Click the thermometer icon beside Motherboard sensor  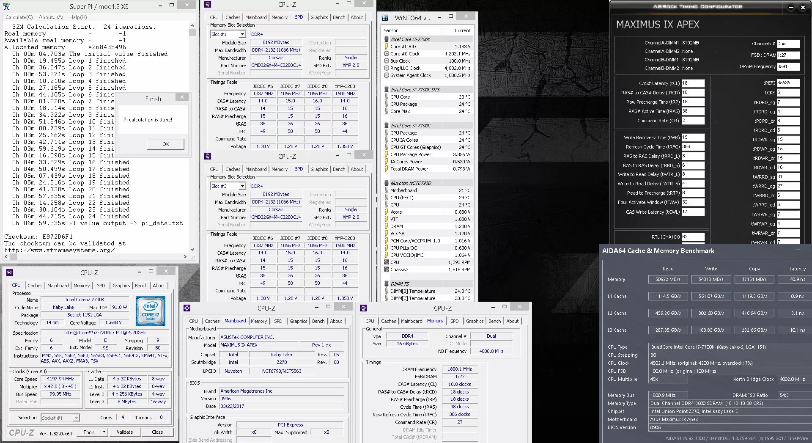(387, 190)
